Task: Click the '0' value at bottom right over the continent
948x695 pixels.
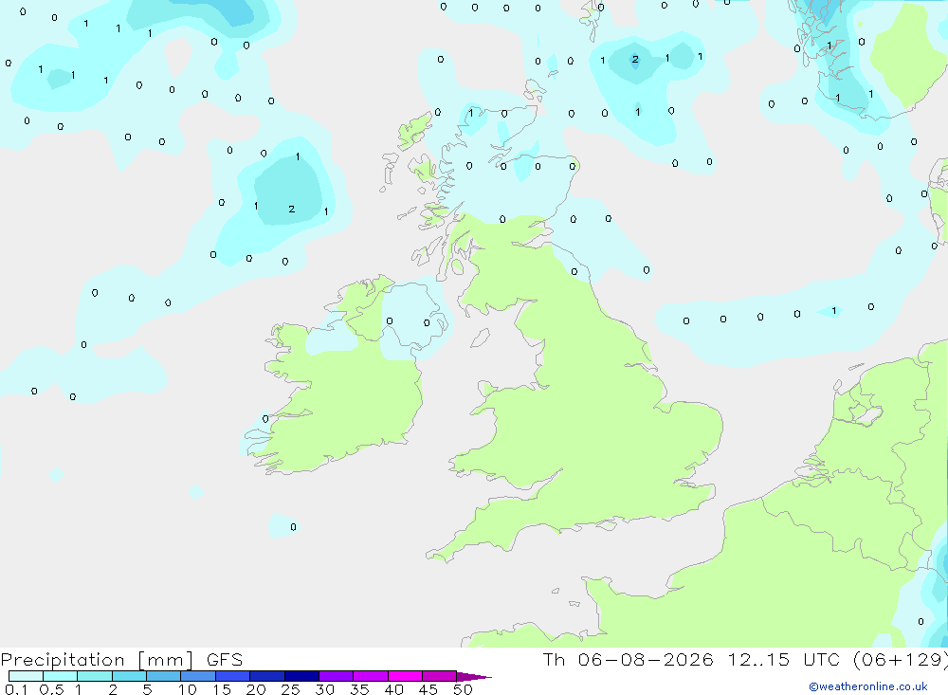Action: click(921, 621)
